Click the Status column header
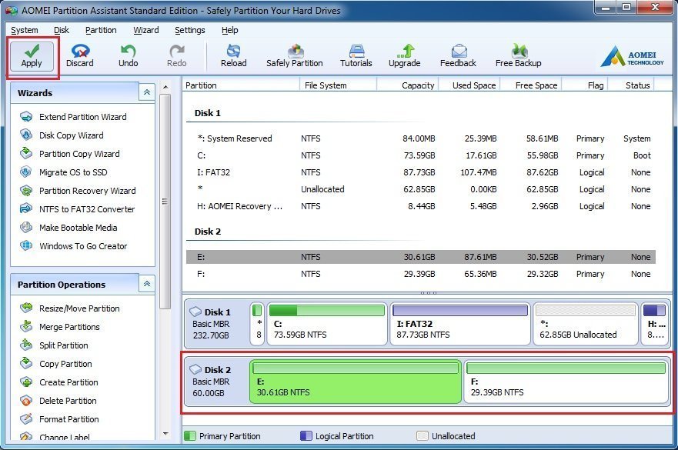The height and width of the screenshot is (450, 678). [x=631, y=85]
